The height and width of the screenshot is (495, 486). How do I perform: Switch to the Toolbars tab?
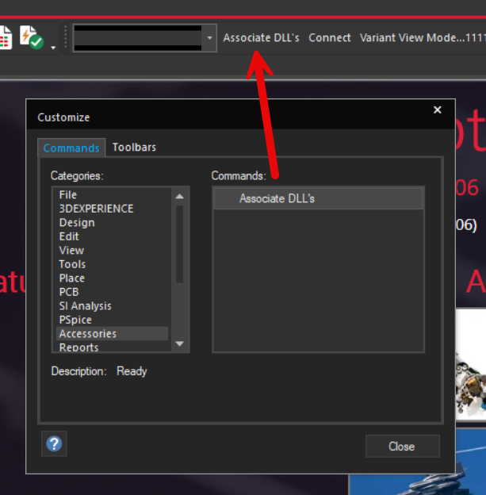pyautogui.click(x=134, y=148)
